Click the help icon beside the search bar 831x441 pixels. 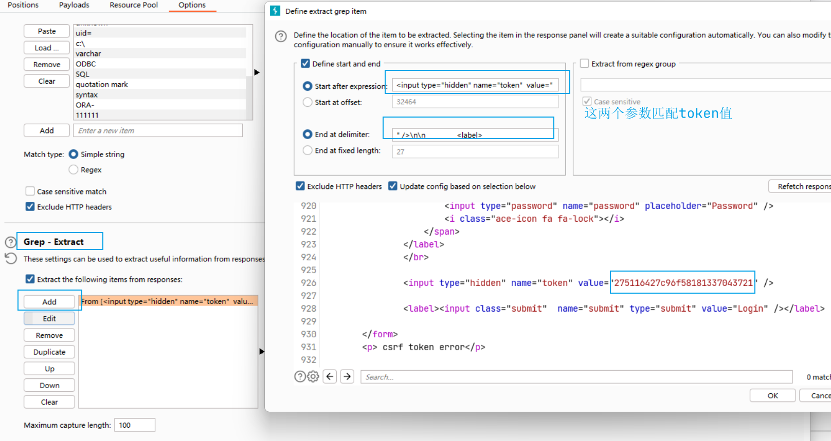[300, 377]
